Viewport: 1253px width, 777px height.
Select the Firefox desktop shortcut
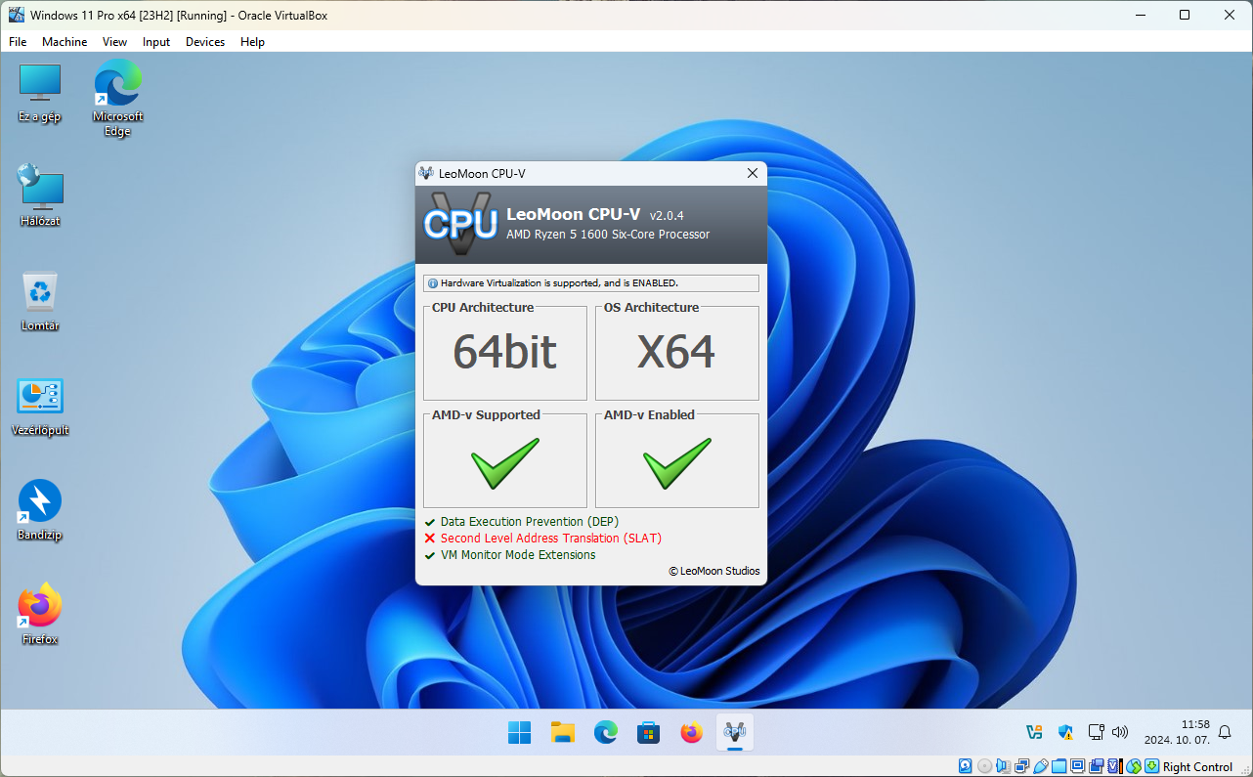click(40, 615)
